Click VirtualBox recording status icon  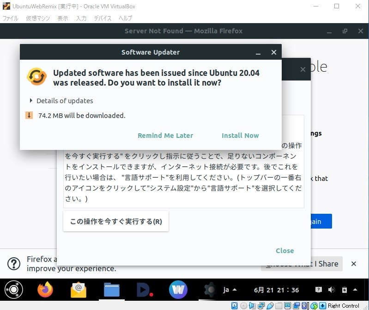296,306
